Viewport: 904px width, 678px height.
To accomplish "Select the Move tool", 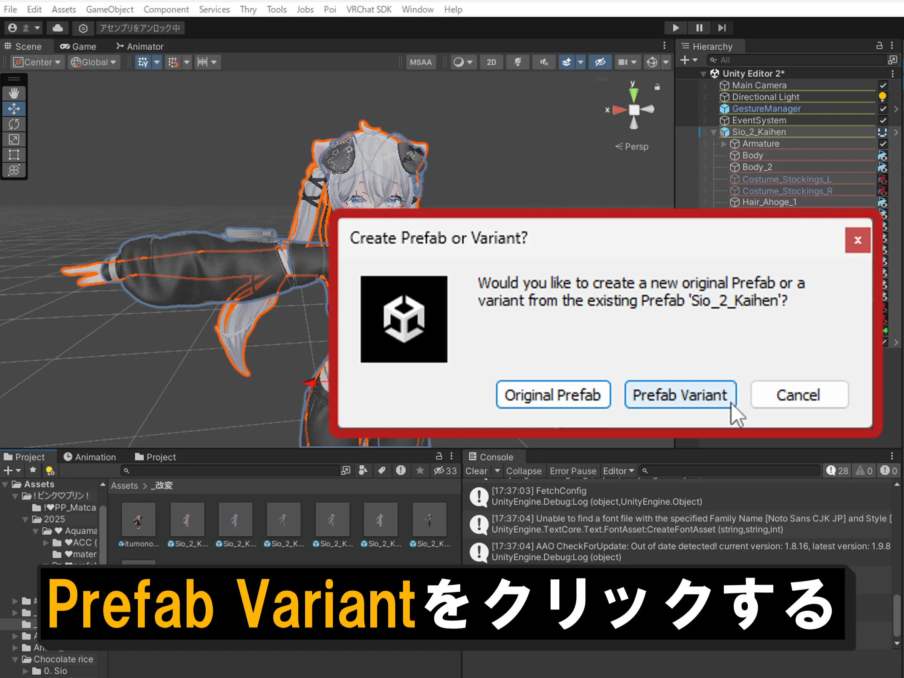I will 14,109.
